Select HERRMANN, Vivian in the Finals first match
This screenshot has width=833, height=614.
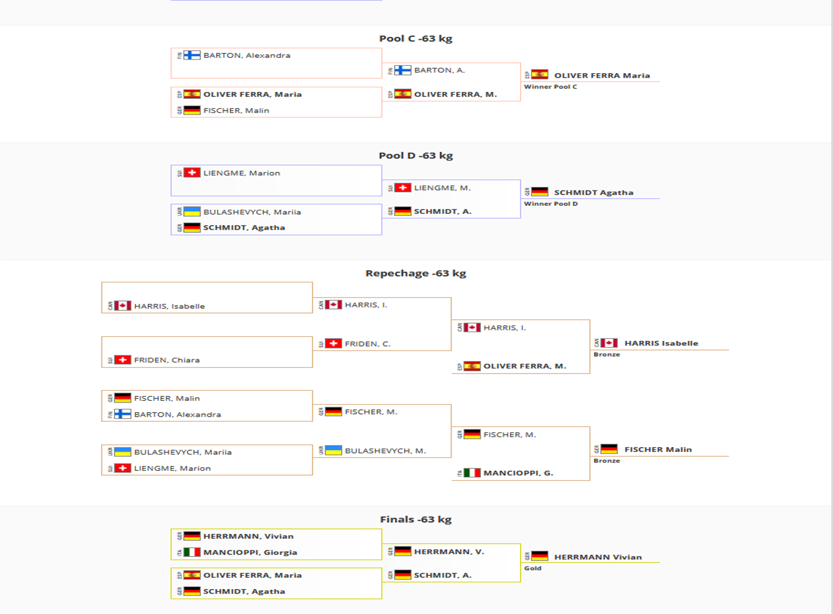point(248,536)
